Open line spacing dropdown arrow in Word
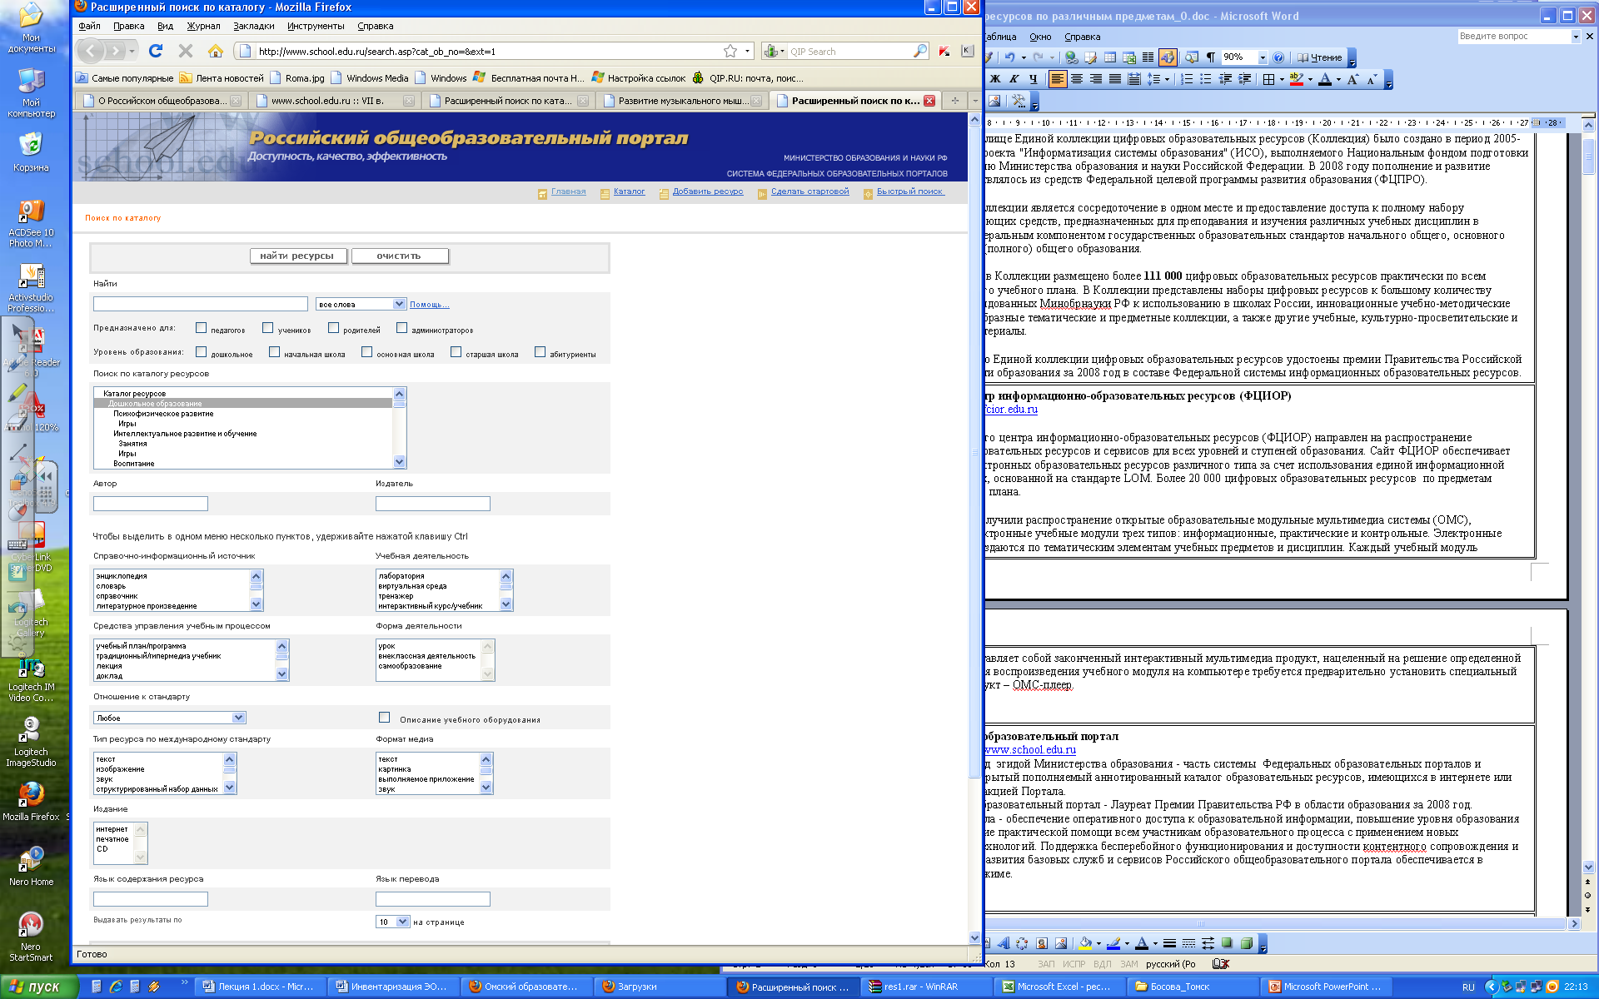This screenshot has width=1599, height=999. coord(1167,79)
